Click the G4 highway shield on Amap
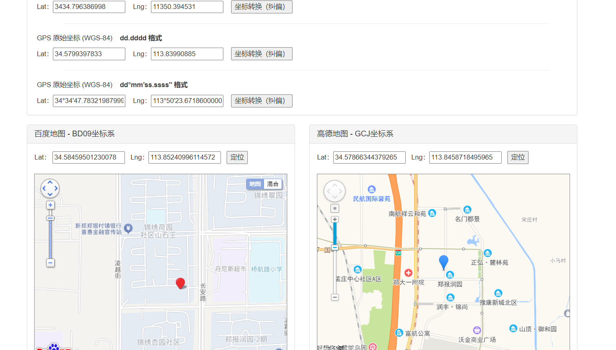Image resolution: width=616 pixels, height=350 pixels. (x=398, y=253)
